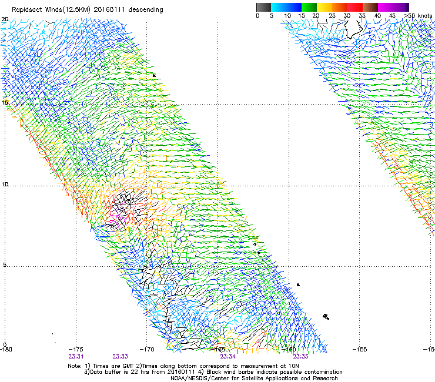This screenshot has width=435, height=382.
Task: Click the latitude label 10
Action: [5, 185]
